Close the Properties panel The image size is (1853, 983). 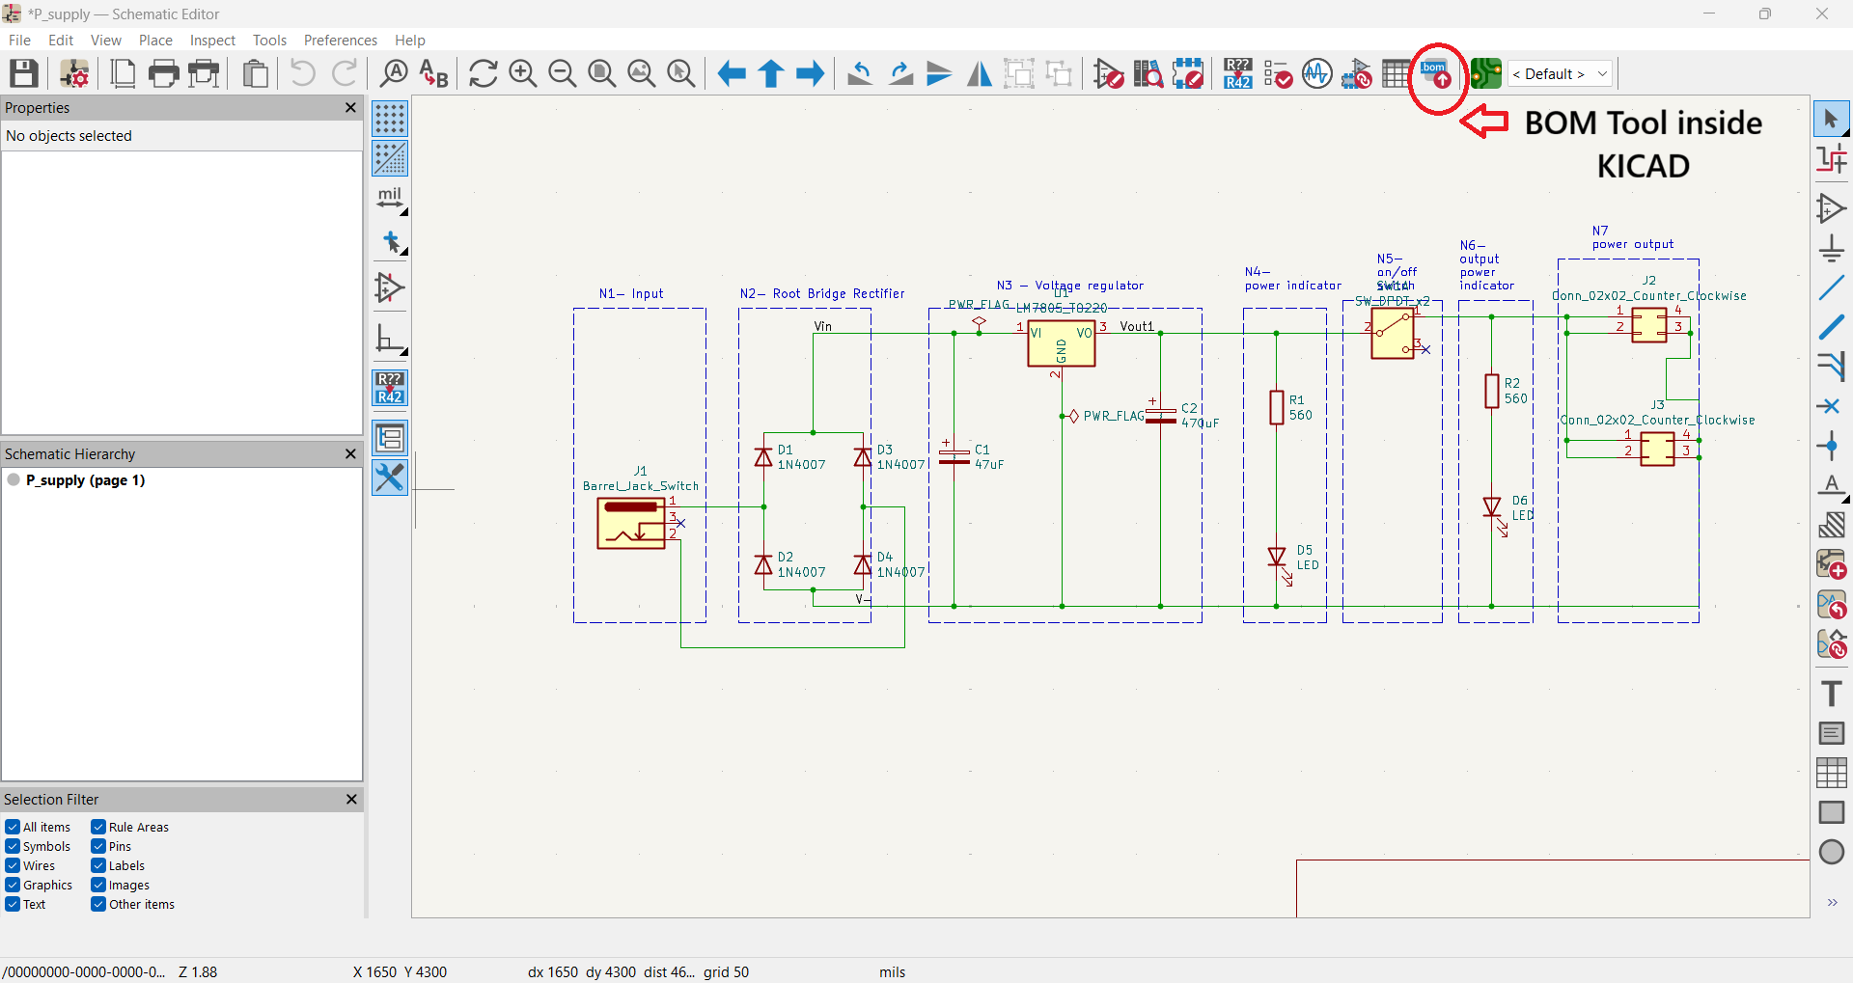point(351,107)
